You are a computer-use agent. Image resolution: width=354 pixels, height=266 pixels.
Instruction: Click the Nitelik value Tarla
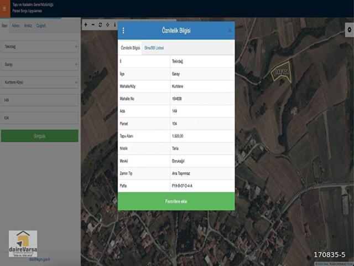(x=175, y=149)
